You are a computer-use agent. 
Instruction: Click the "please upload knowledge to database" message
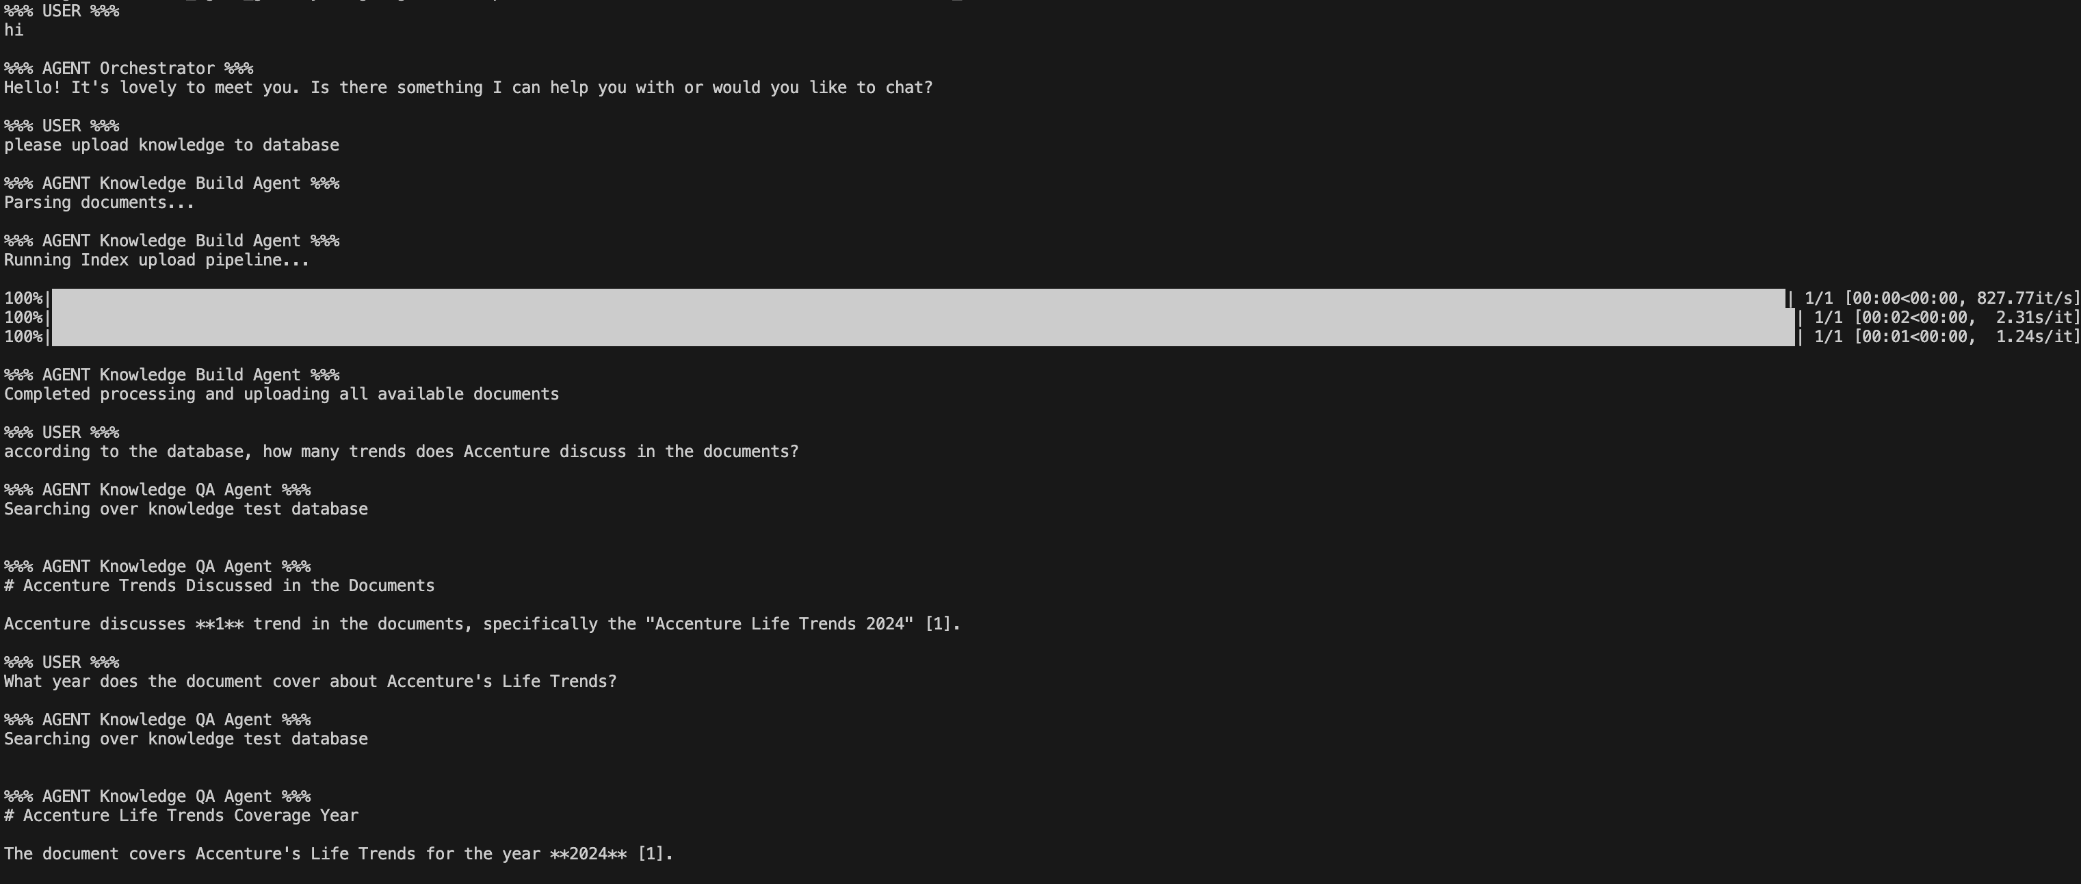171,146
